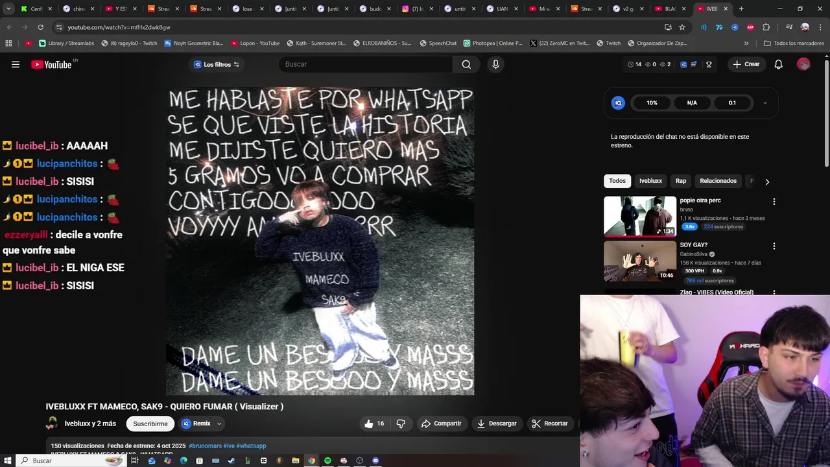Open the Chrome extensions puzzle icon
Image resolution: width=830 pixels, height=467 pixels.
(x=766, y=27)
